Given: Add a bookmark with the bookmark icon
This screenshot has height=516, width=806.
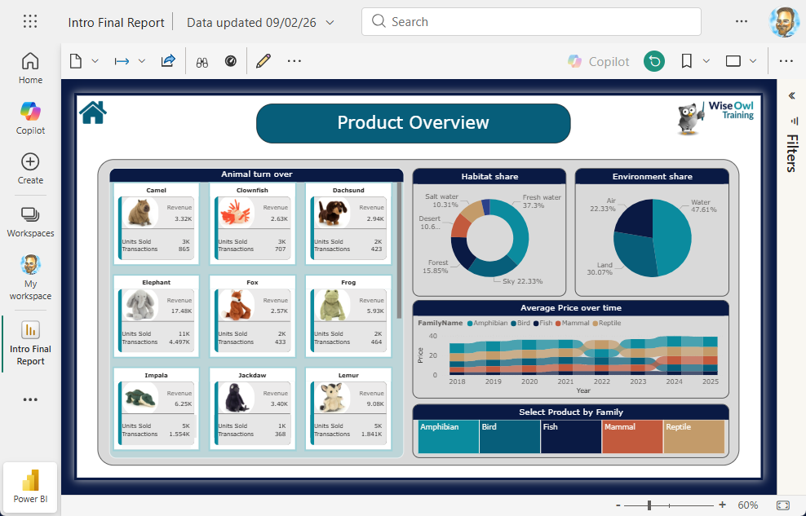Looking at the screenshot, I should click(686, 60).
